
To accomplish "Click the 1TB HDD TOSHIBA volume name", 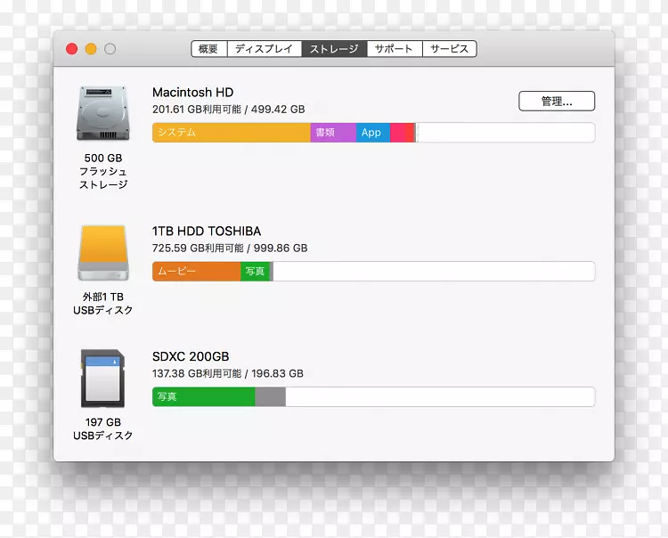I will (207, 231).
